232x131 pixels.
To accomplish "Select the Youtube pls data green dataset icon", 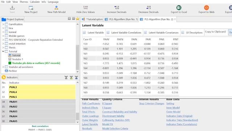I will tap(10, 63).
